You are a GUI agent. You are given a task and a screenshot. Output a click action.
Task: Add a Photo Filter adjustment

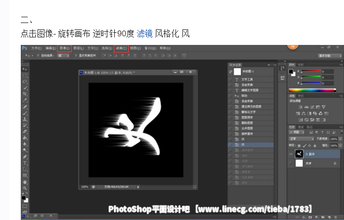[x=315, y=113]
